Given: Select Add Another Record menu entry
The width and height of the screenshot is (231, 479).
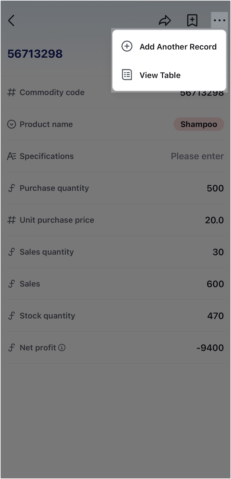Looking at the screenshot, I should click(x=178, y=47).
